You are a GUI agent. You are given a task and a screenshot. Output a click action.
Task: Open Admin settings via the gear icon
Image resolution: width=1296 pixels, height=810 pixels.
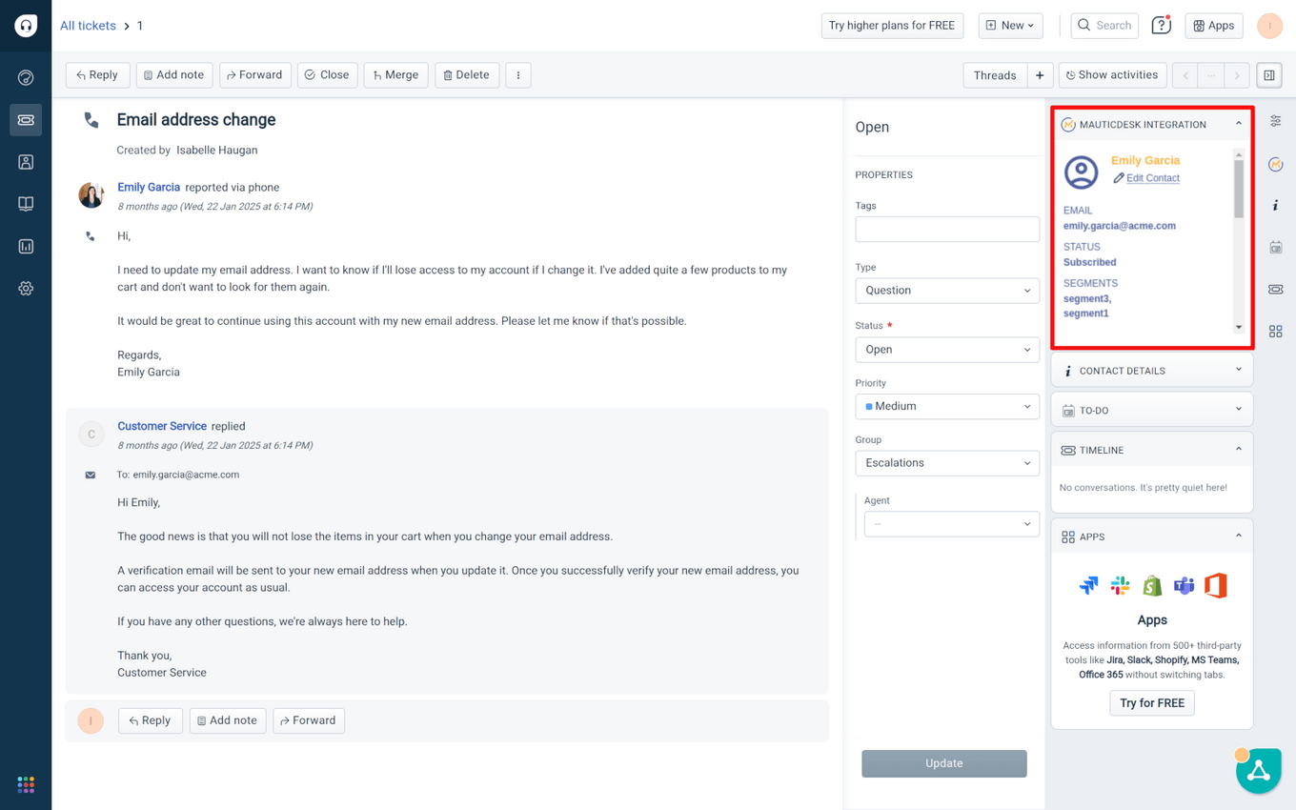(26, 288)
